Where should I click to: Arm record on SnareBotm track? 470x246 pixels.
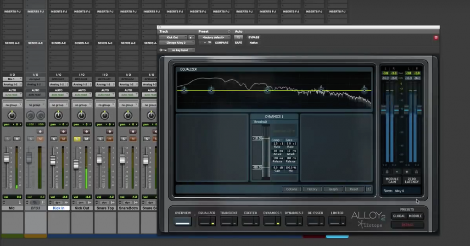point(133,132)
